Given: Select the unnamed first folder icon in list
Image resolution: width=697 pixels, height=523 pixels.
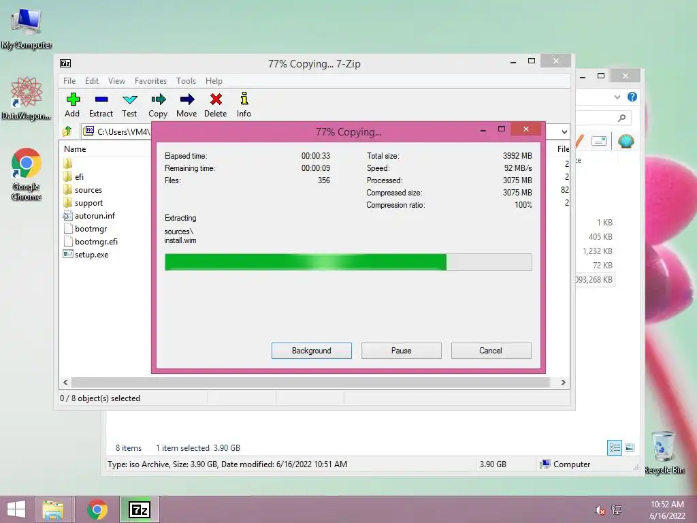Looking at the screenshot, I should click(x=67, y=163).
